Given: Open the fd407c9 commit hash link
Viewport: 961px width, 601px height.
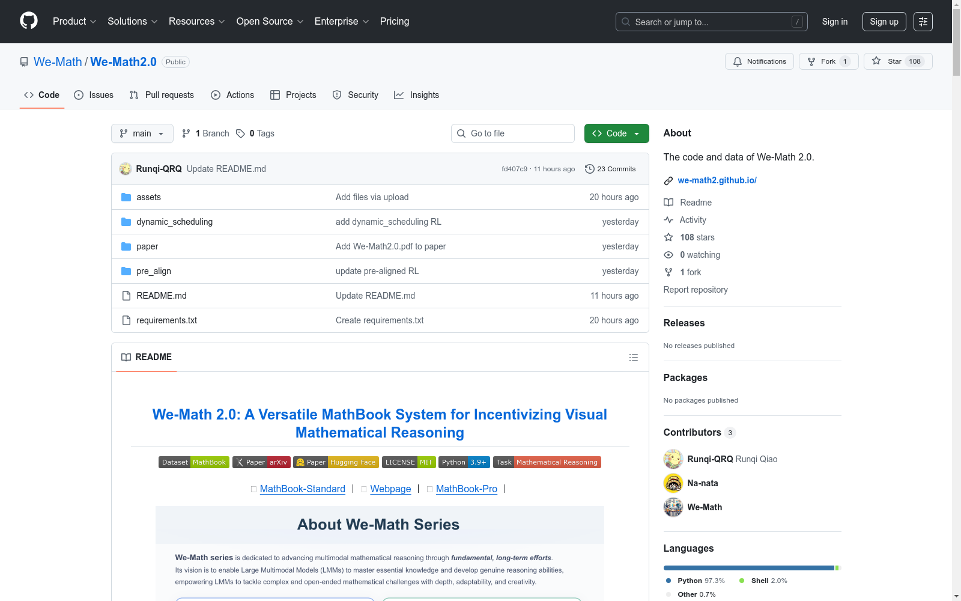Looking at the screenshot, I should point(514,169).
